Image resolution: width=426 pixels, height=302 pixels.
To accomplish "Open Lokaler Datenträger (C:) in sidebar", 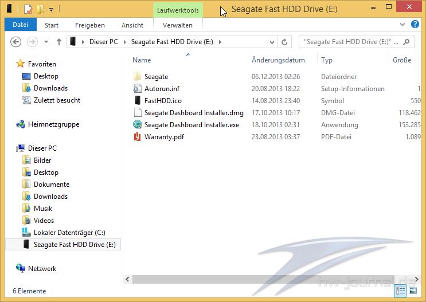I will tap(69, 233).
